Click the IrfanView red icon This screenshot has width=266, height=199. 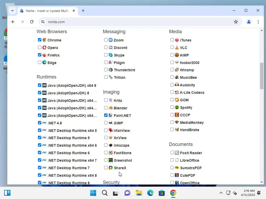[x=111, y=130]
